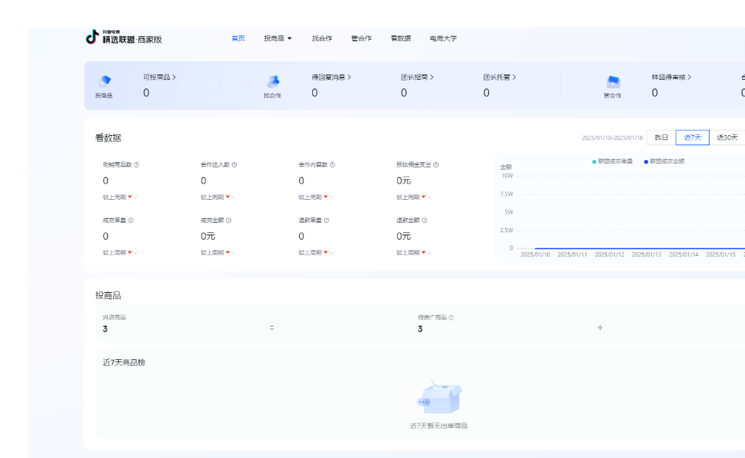Open the 电商大学 navigation item
The width and height of the screenshot is (745, 458).
pos(443,38)
